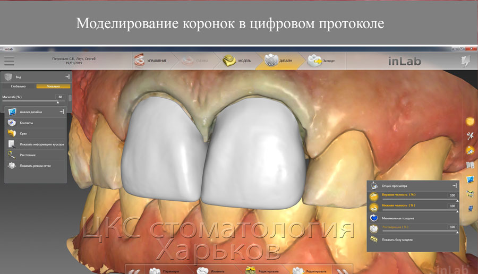Viewport: 478px width, 274px height.
Task: Open the hamburger menu in inLab
Action: pyautogui.click(x=9, y=61)
